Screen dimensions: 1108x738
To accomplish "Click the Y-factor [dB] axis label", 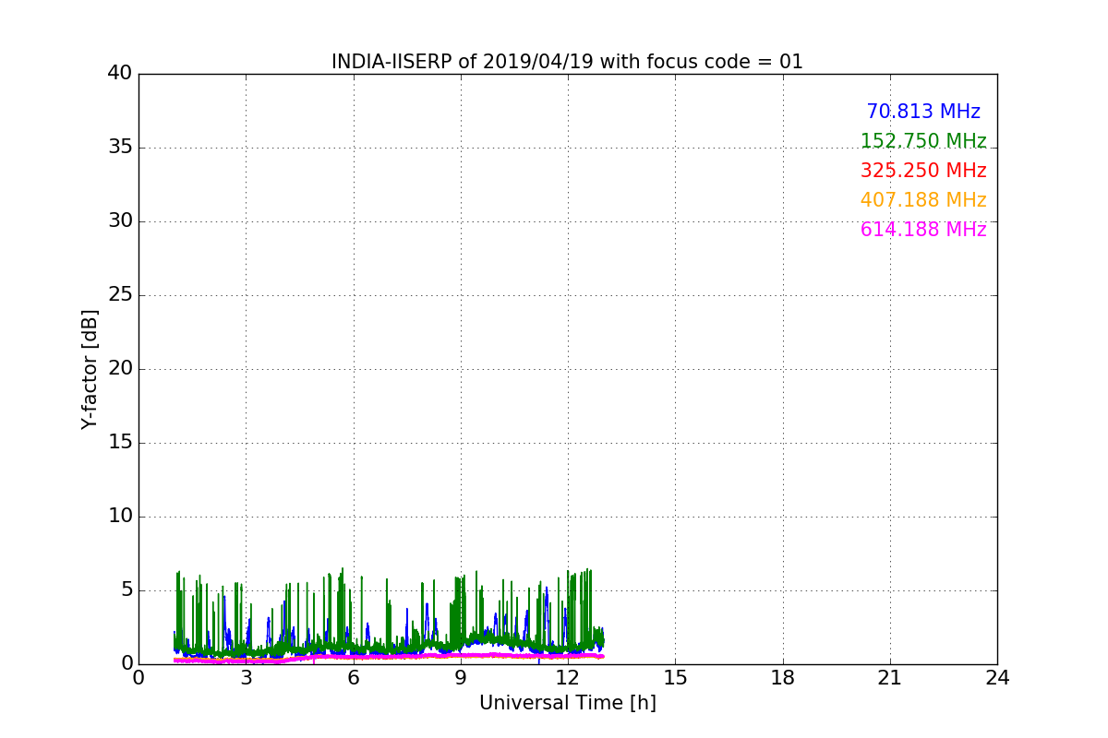I will pos(90,369).
